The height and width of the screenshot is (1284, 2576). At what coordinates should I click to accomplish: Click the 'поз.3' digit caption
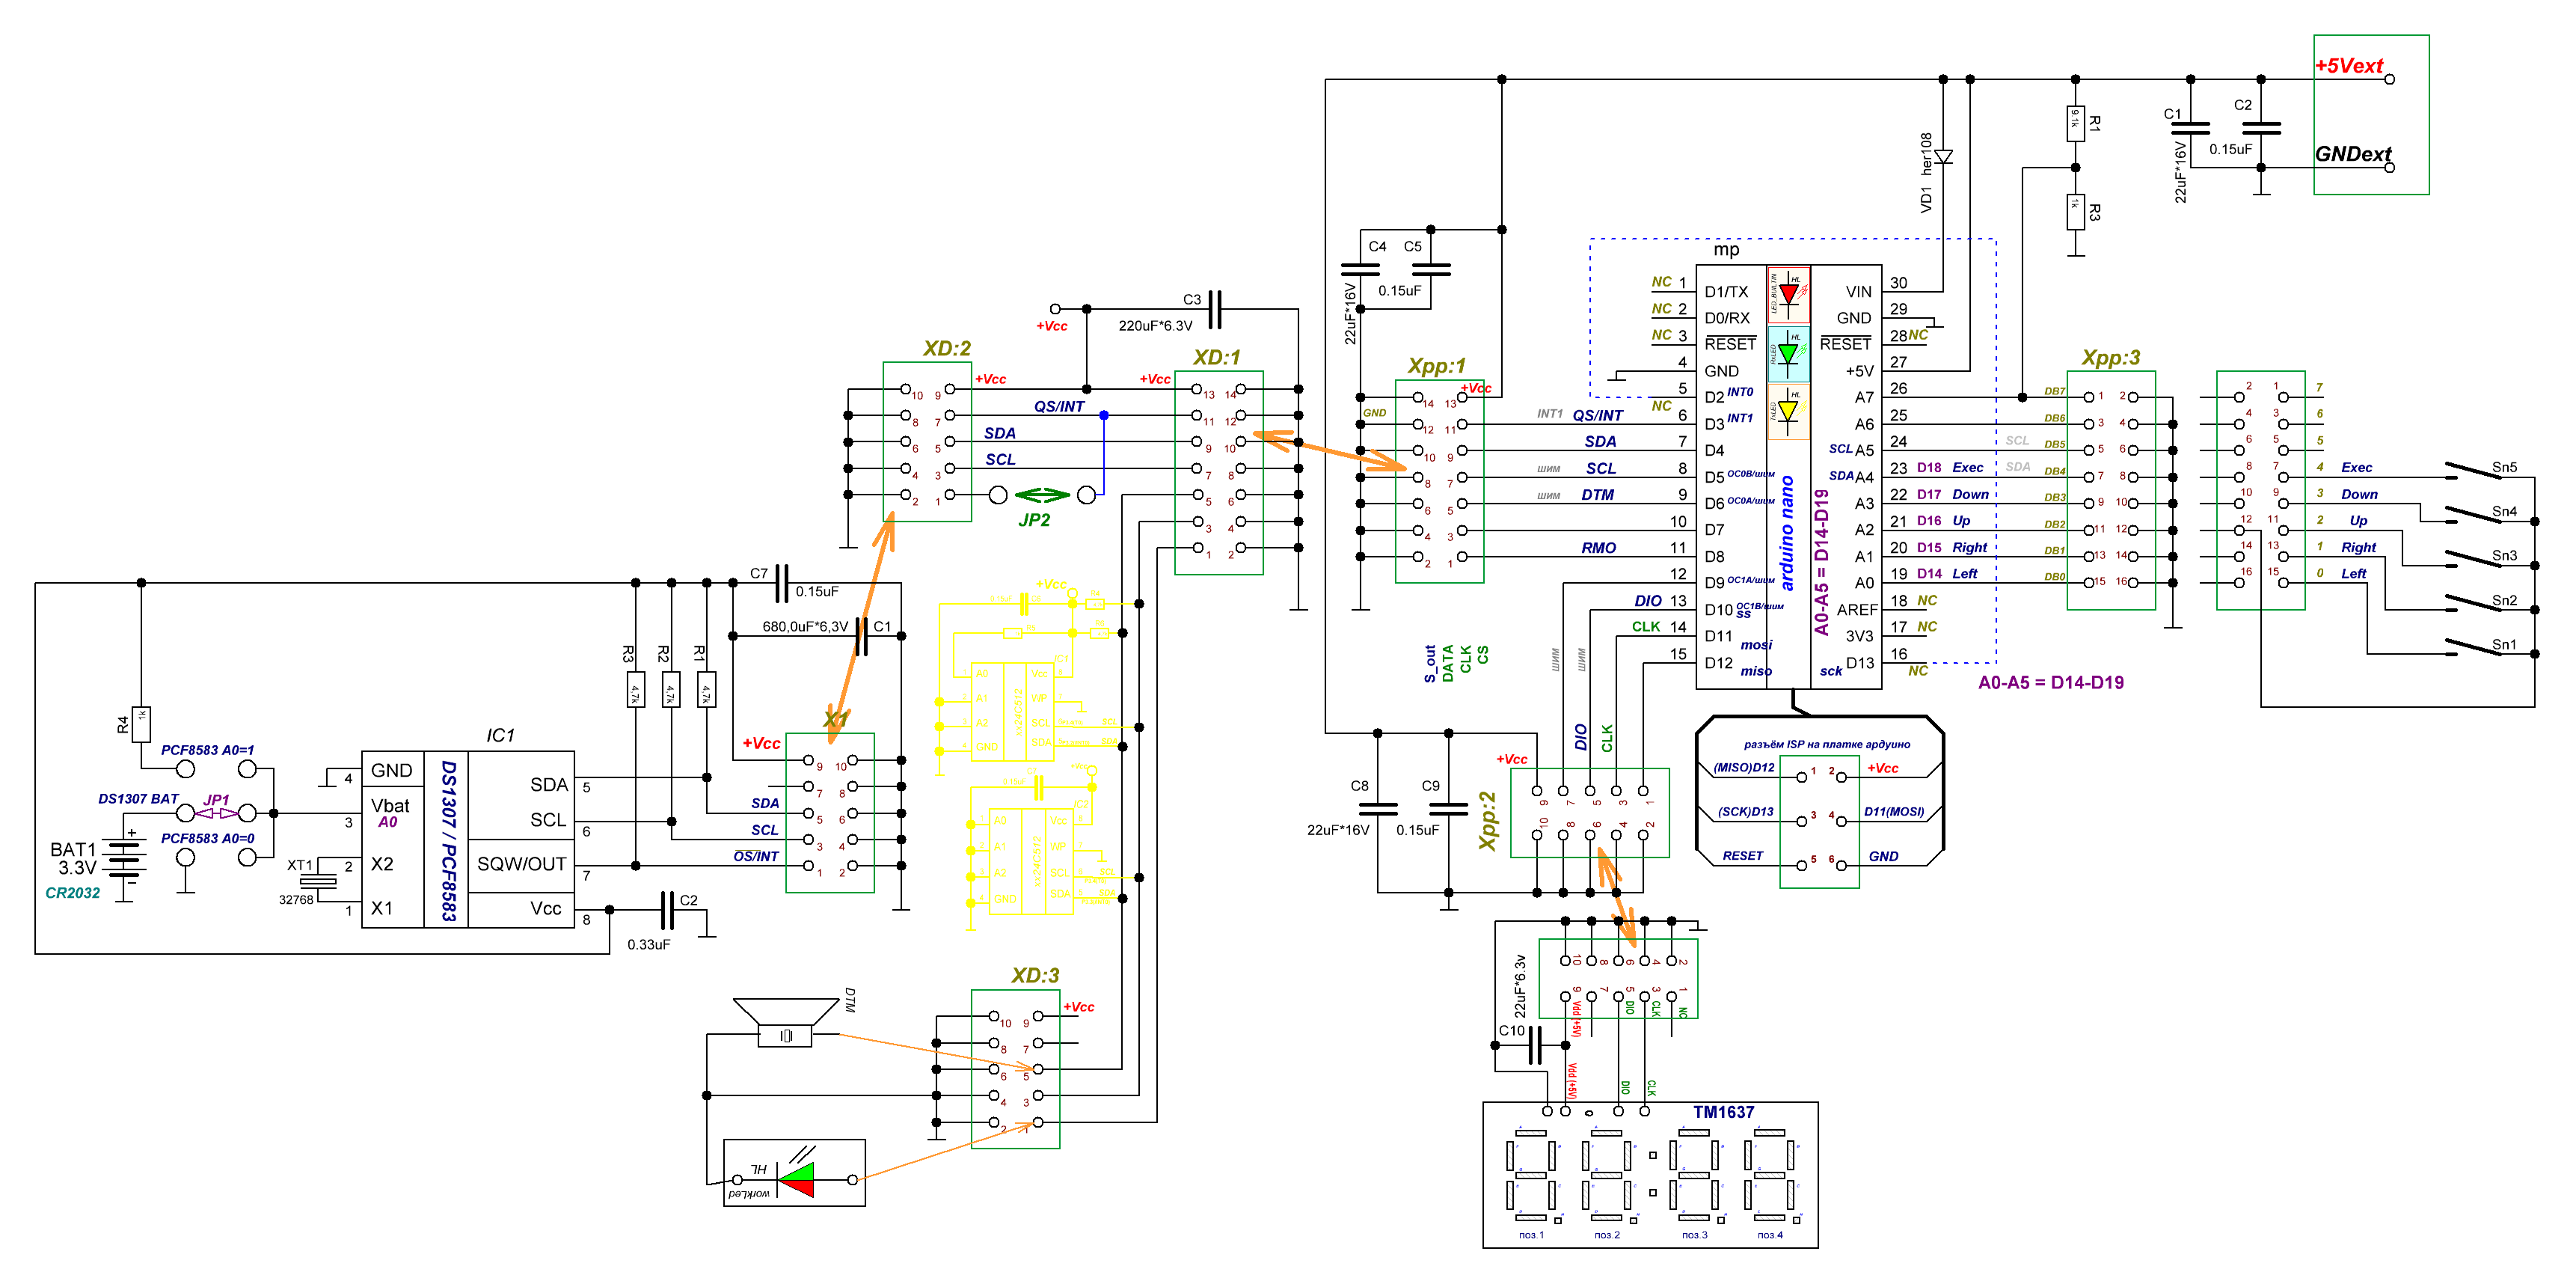click(1694, 1235)
